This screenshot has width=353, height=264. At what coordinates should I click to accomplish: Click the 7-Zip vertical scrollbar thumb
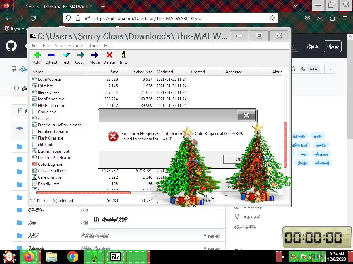point(285,145)
